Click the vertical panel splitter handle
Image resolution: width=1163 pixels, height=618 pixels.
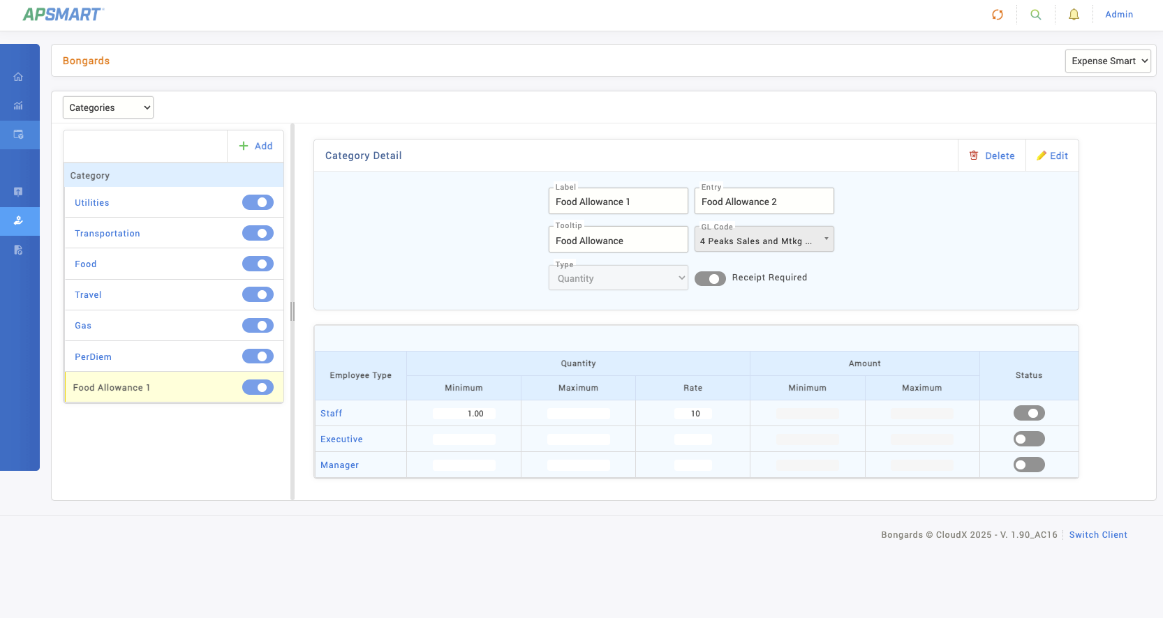point(292,311)
